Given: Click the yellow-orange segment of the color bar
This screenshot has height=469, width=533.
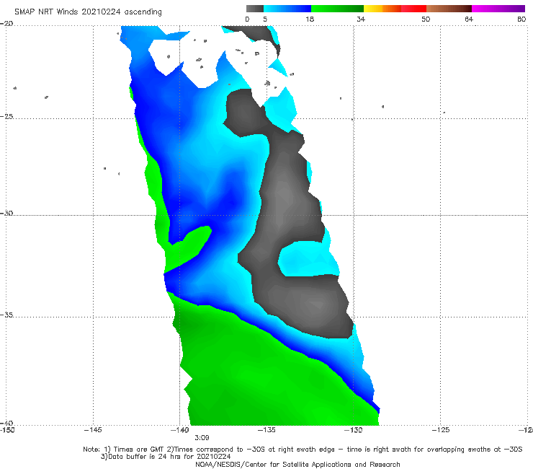Looking at the screenshot, I should [x=382, y=9].
